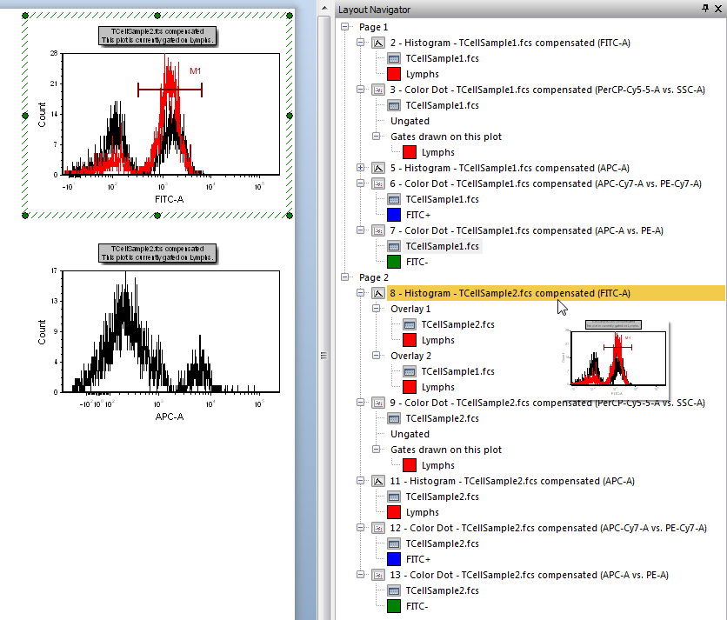Click the APC-A axis label on the bottom histogram
Viewport: 727px width, 620px height.
[170, 417]
